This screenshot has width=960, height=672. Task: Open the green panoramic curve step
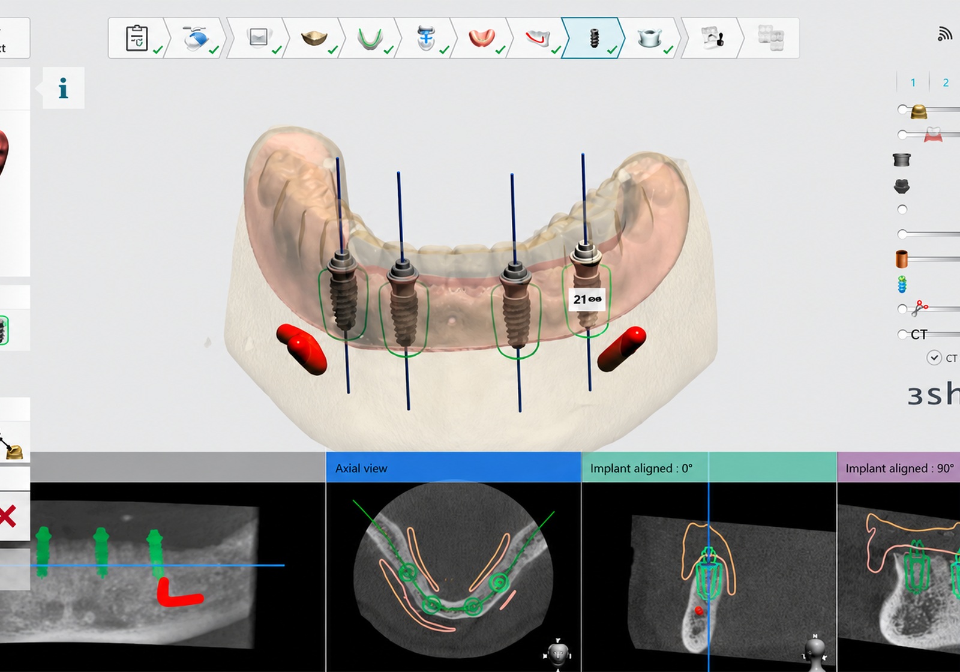click(370, 38)
